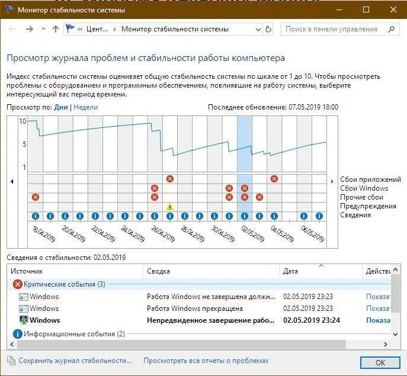The width and height of the screenshot is (407, 376).
Task: Click "Монитор стабильности системы" breadcrumb
Action: coord(175,29)
